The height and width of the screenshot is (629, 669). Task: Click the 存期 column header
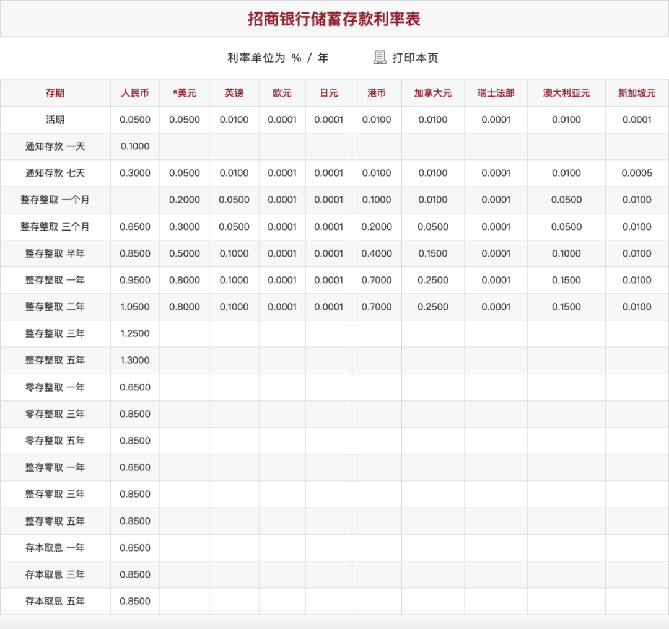(x=55, y=93)
